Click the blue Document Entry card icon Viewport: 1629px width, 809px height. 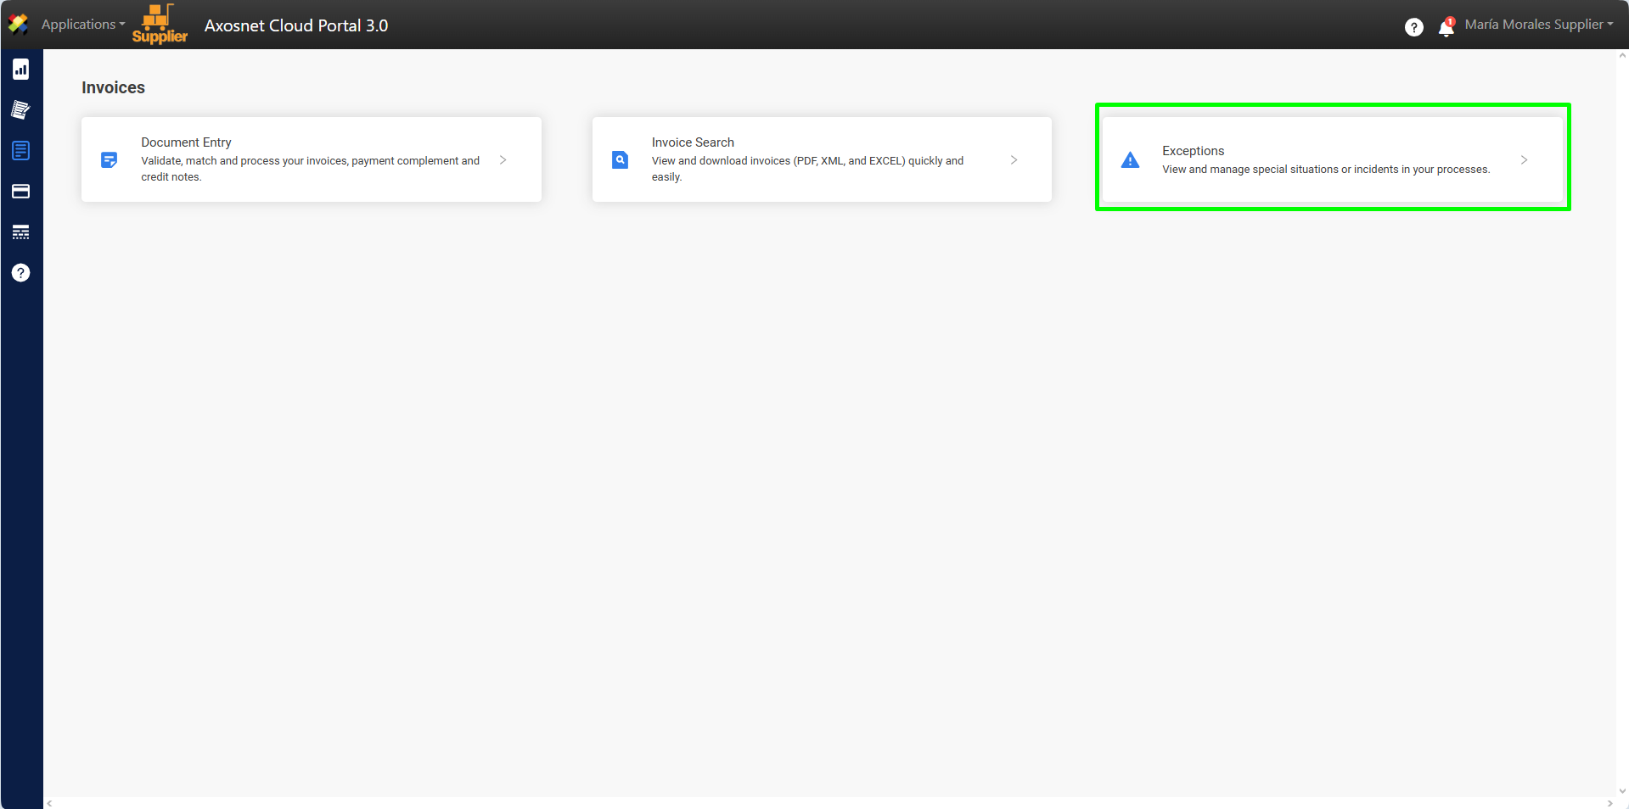point(110,159)
